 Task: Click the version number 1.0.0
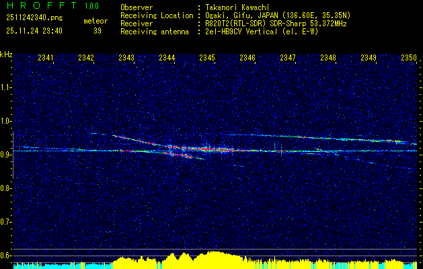[x=91, y=6]
